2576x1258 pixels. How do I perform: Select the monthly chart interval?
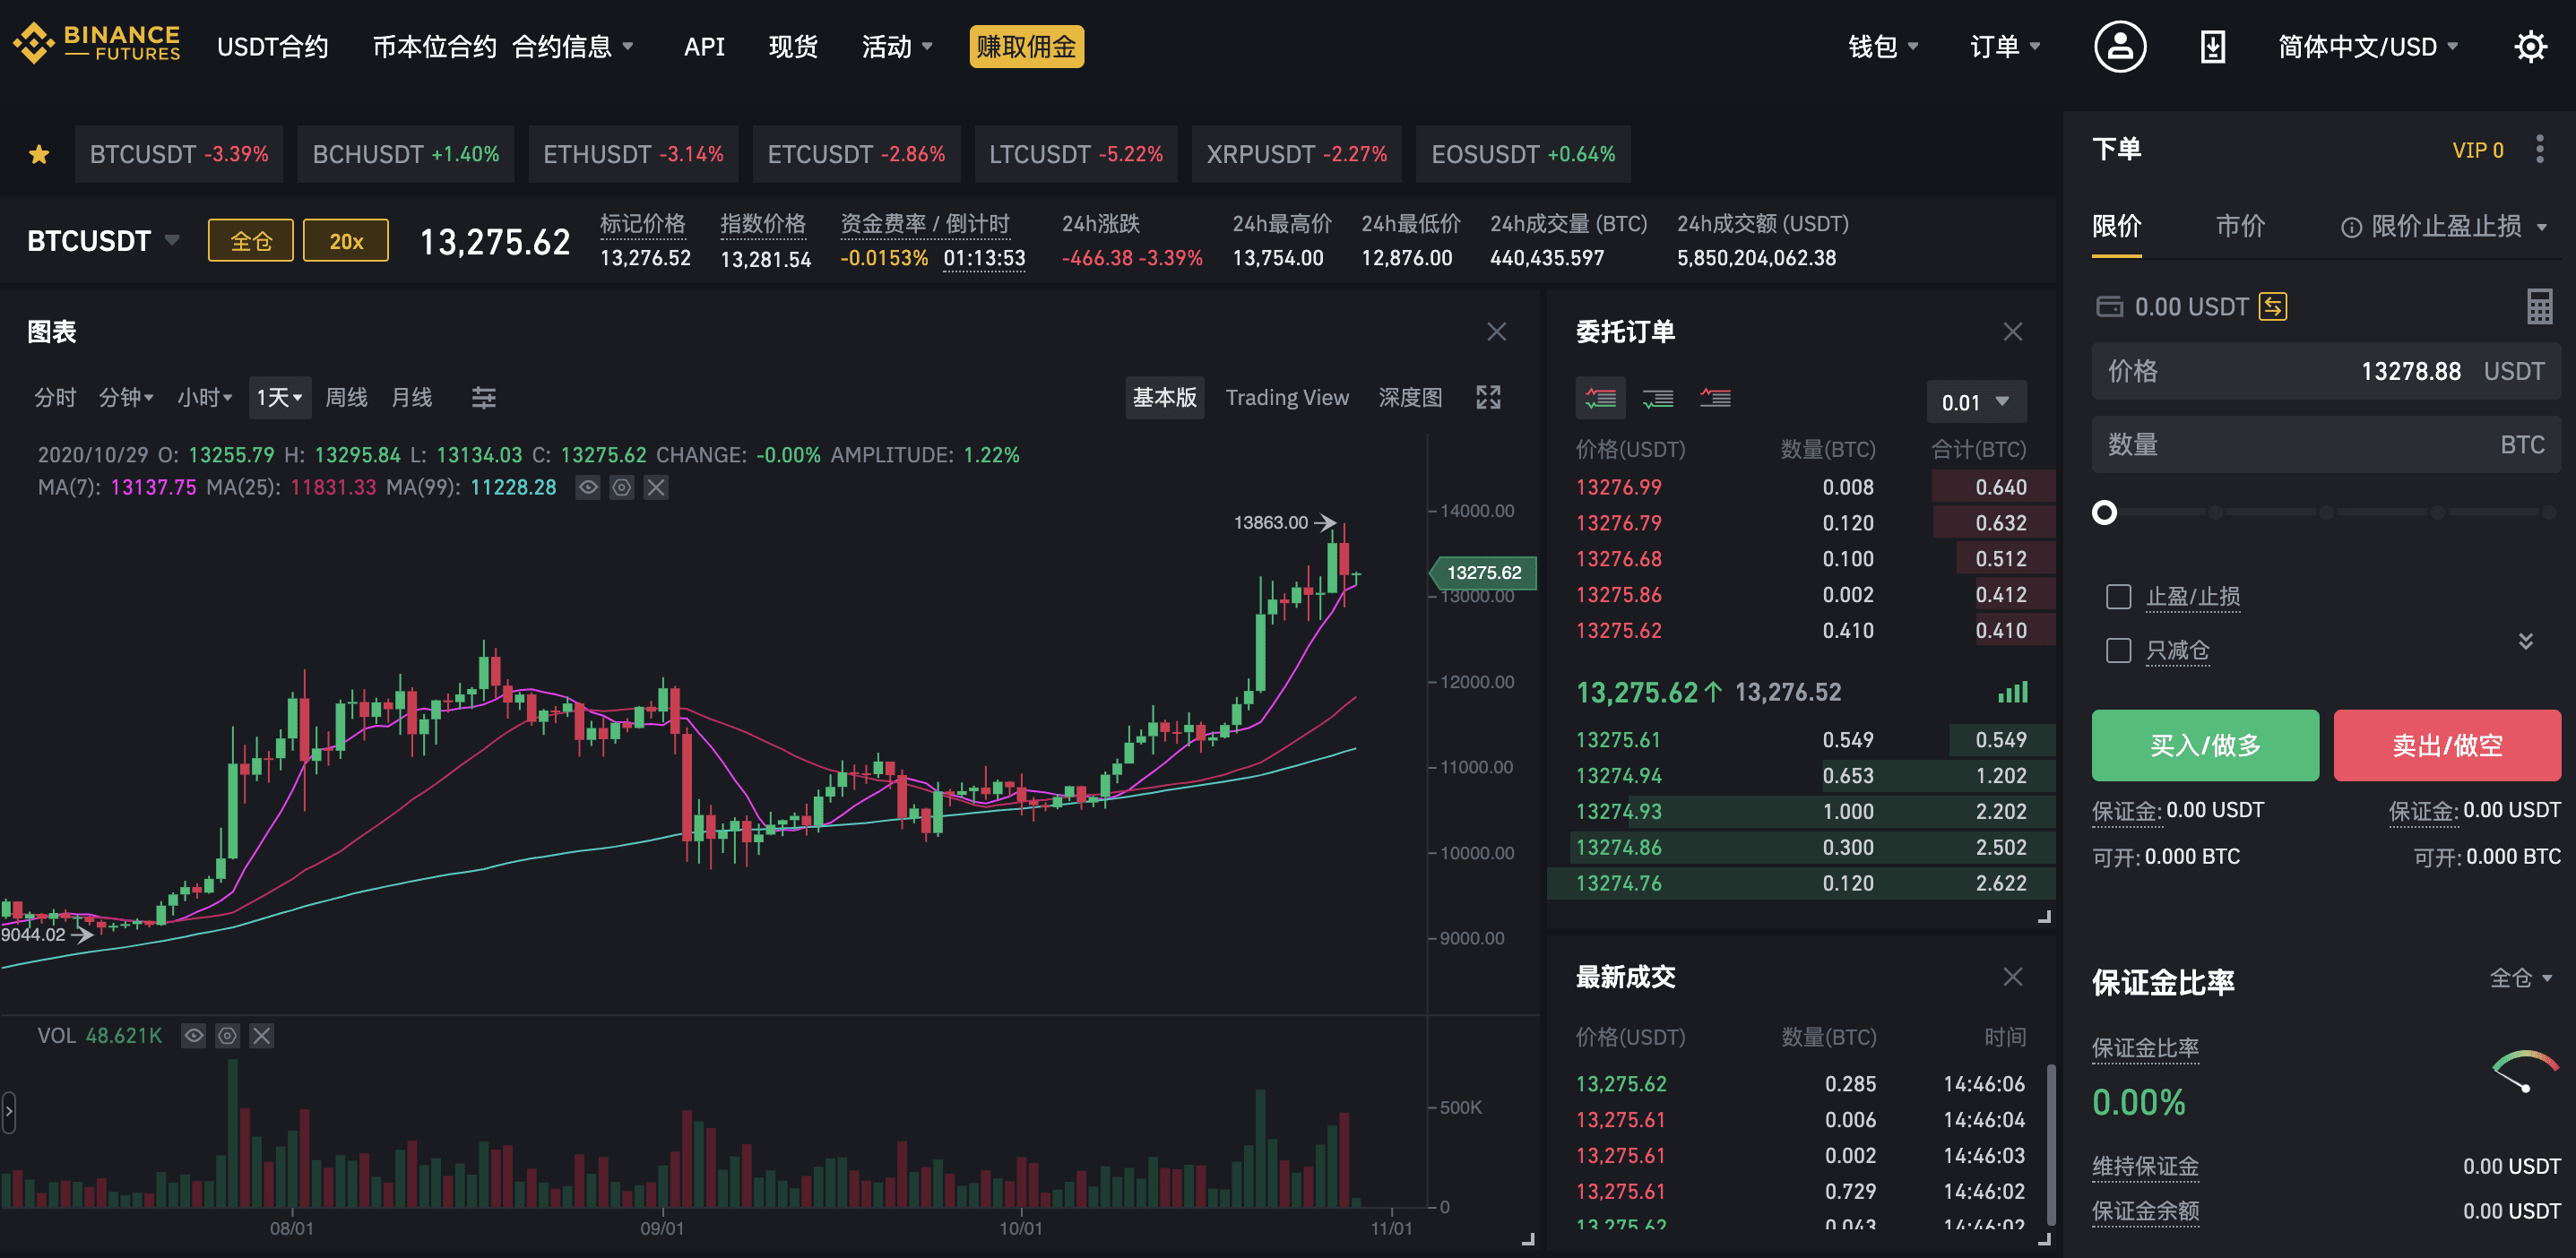click(411, 398)
